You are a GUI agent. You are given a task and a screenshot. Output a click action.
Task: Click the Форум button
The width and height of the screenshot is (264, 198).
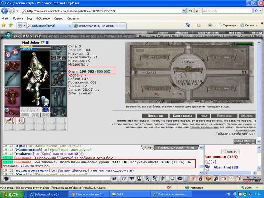click(204, 116)
